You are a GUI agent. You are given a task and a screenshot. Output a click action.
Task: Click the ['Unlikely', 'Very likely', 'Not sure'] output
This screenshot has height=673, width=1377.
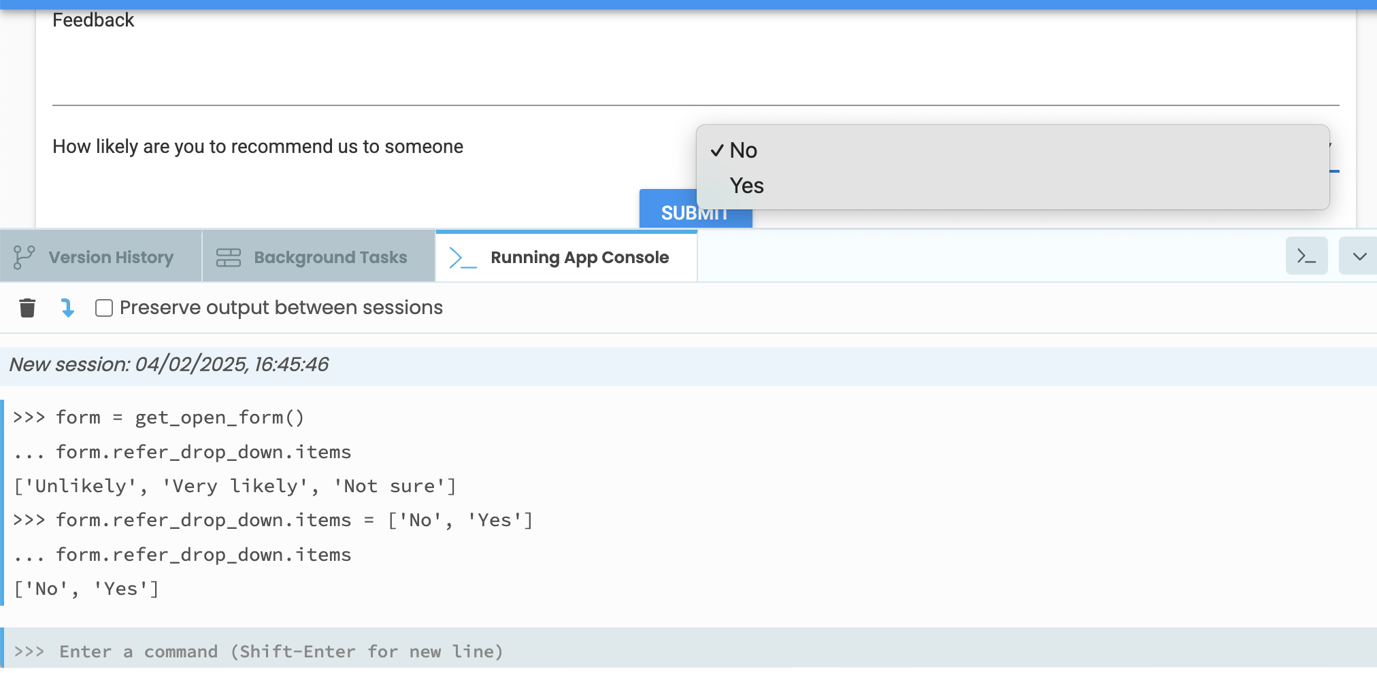tap(235, 486)
